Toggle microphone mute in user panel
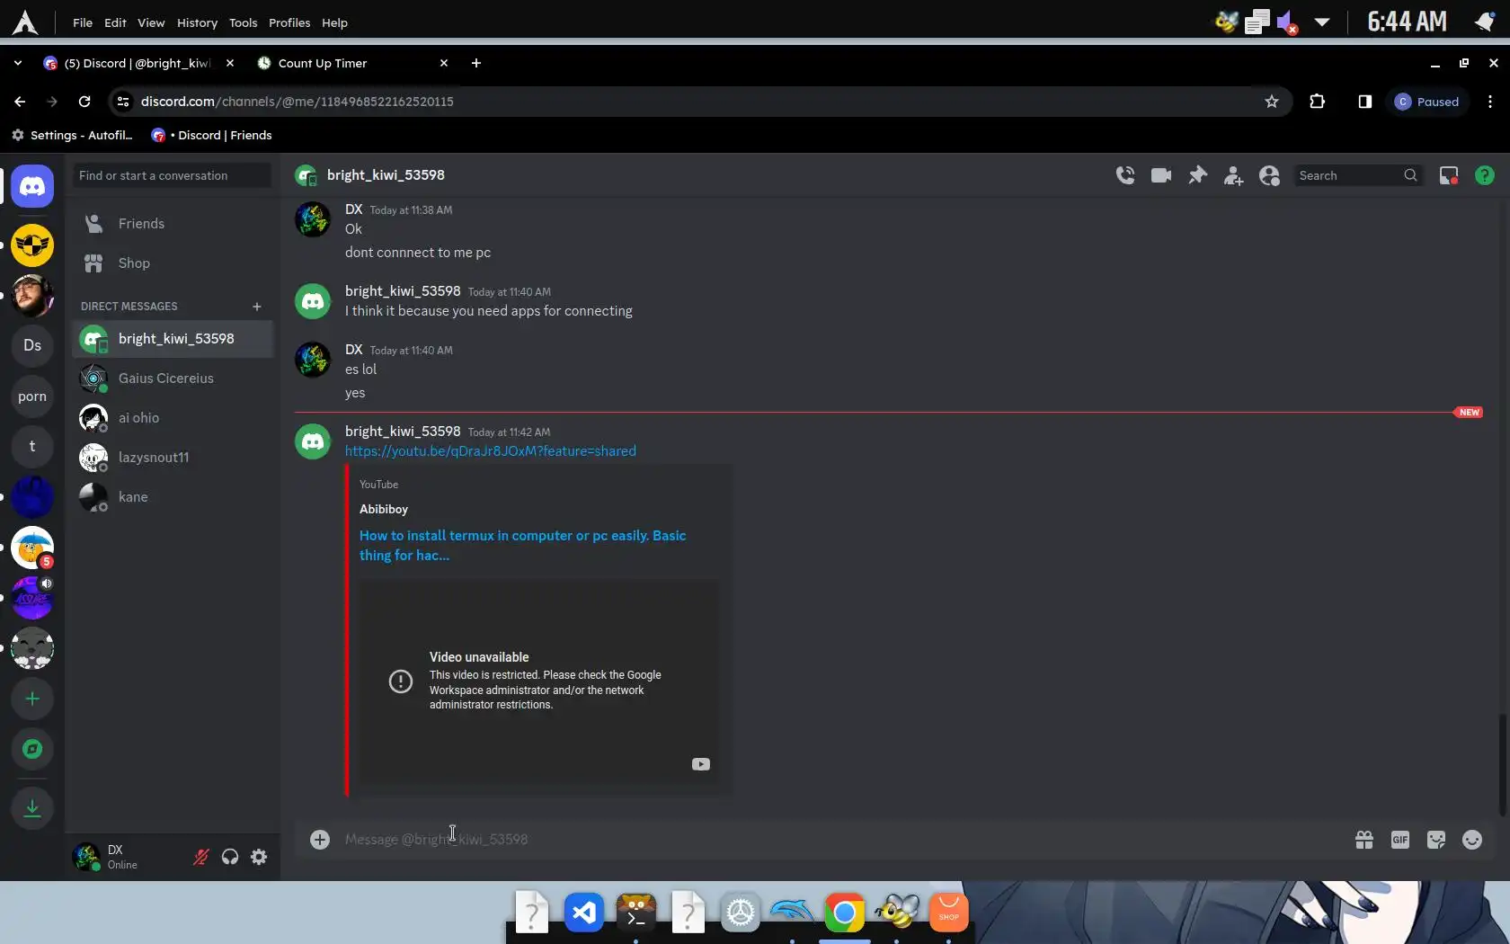Image resolution: width=1510 pixels, height=944 pixels. [201, 857]
